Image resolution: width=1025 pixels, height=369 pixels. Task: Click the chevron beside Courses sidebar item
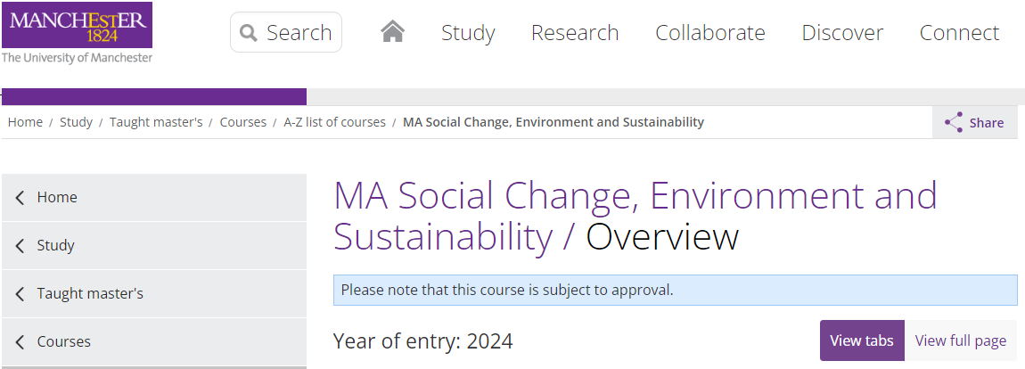[x=20, y=342]
